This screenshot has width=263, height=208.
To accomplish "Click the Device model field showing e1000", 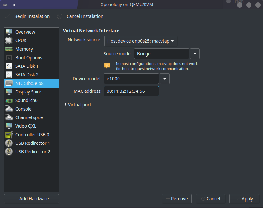I will pyautogui.click(x=131, y=79).
